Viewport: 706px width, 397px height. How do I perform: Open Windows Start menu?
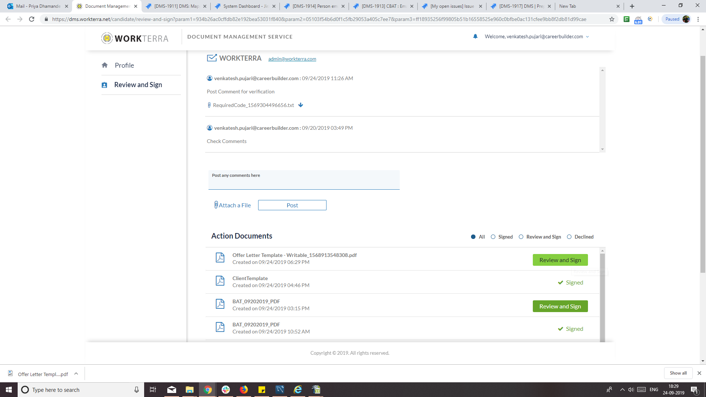[9, 390]
